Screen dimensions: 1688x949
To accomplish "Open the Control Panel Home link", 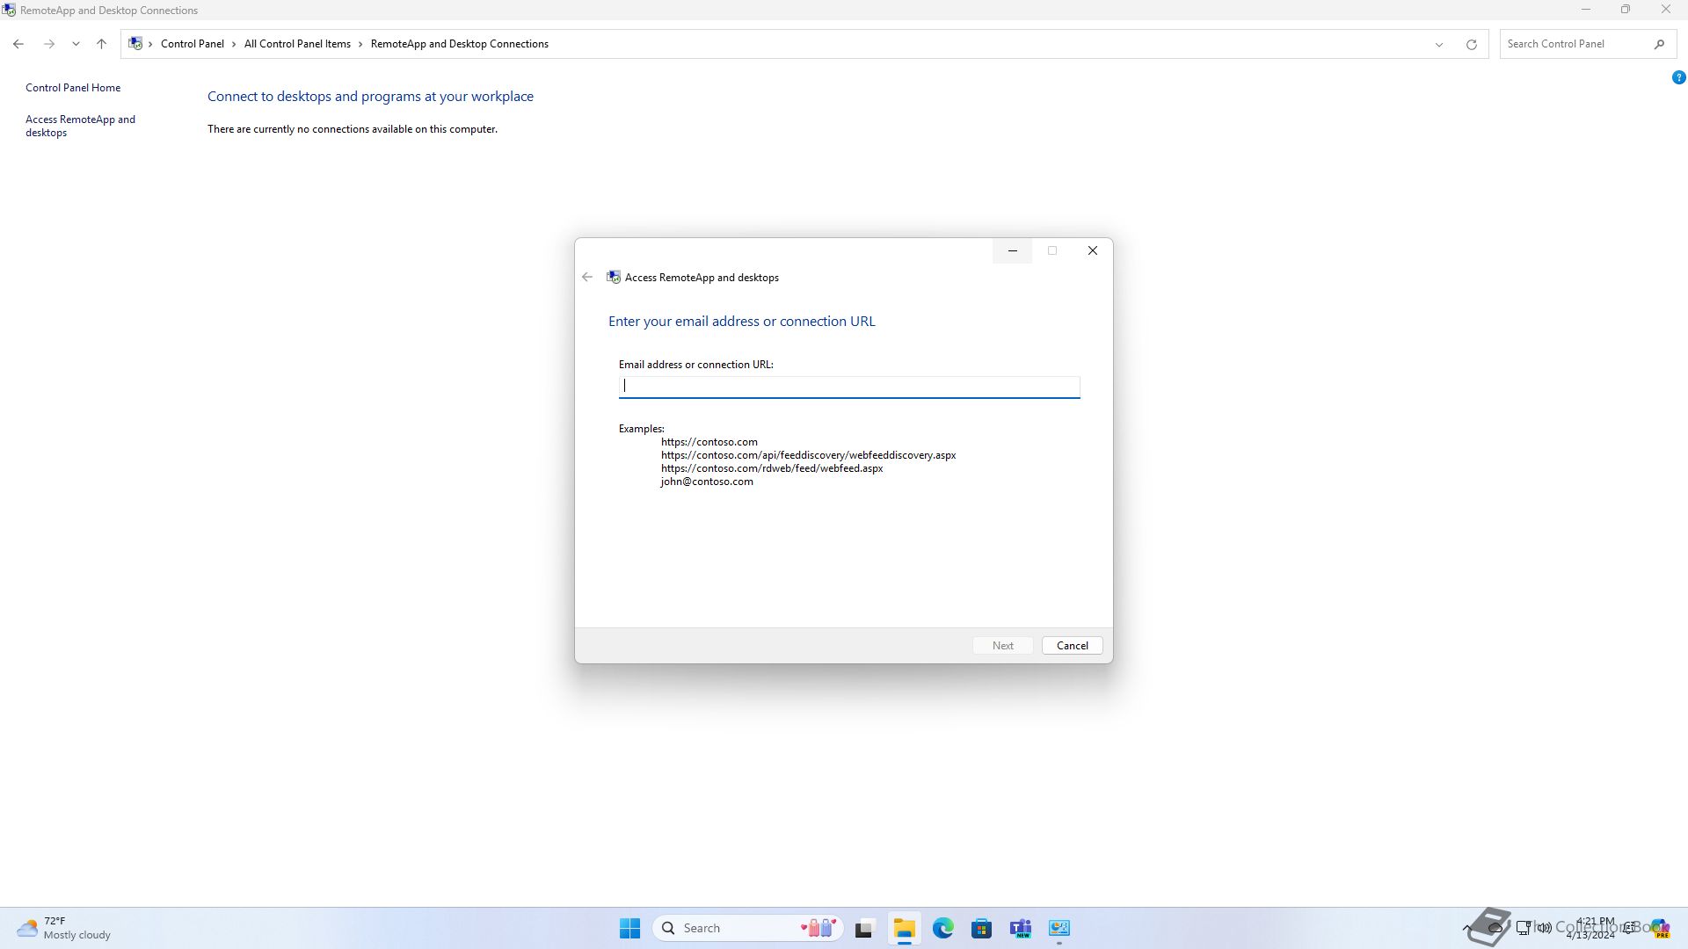I will tap(73, 88).
